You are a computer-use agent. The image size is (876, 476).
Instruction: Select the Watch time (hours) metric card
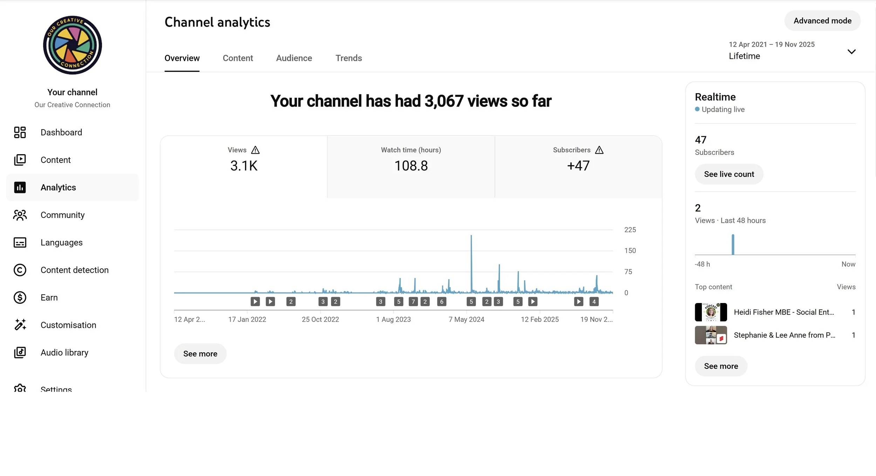(411, 166)
